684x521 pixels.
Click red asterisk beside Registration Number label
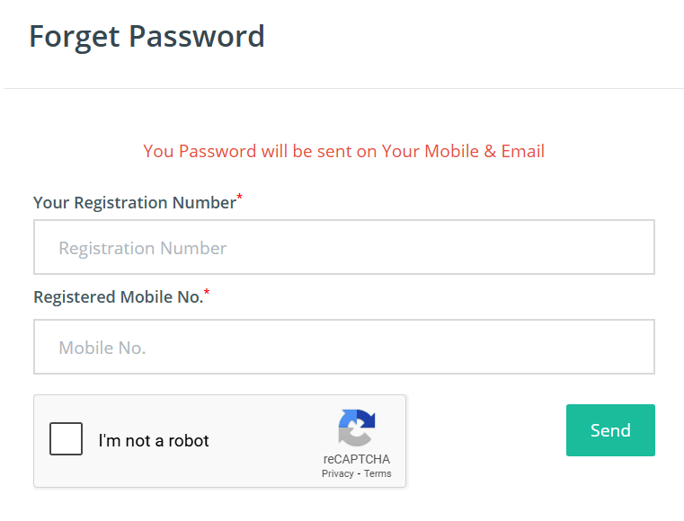click(x=240, y=197)
